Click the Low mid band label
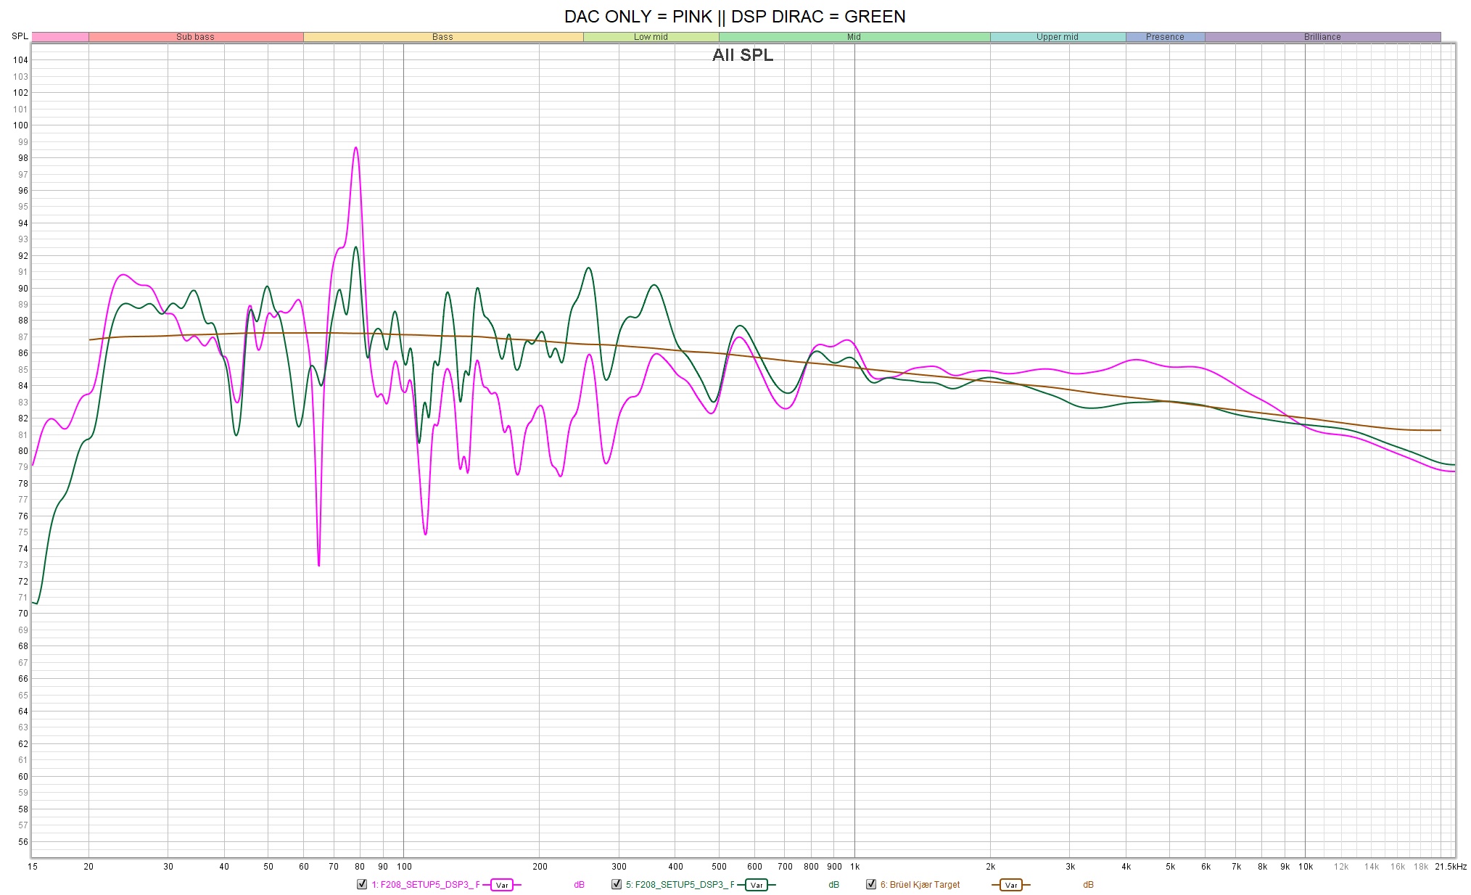This screenshot has height=895, width=1471. pyautogui.click(x=651, y=37)
